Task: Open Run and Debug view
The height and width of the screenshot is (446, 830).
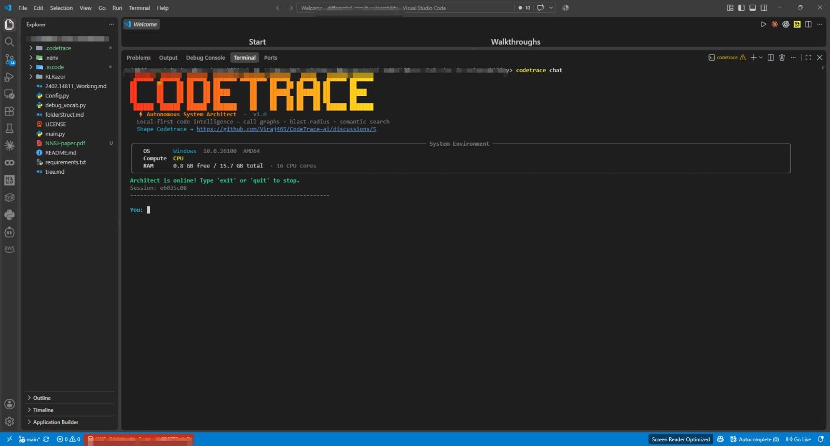Action: coord(9,77)
